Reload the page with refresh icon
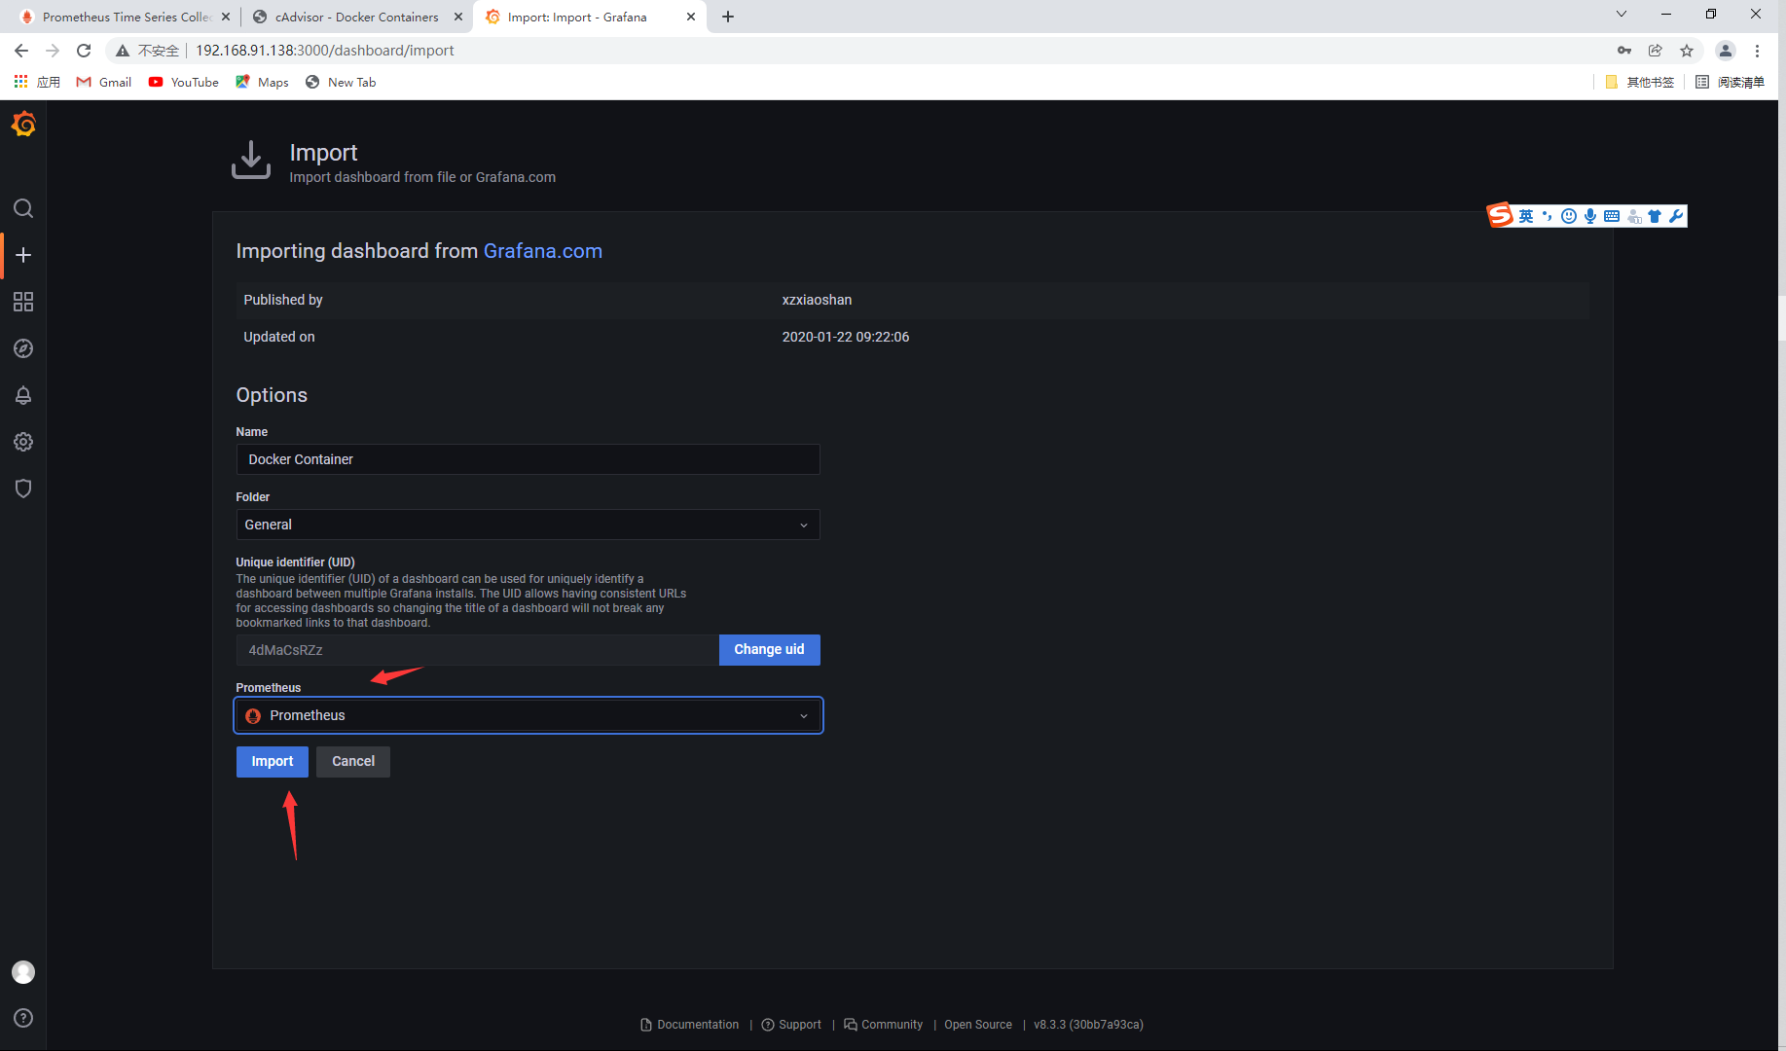The image size is (1786, 1051). coord(84,51)
